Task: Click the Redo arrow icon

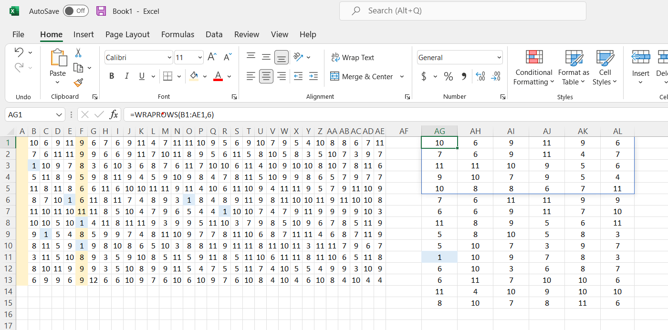Action: [x=19, y=68]
